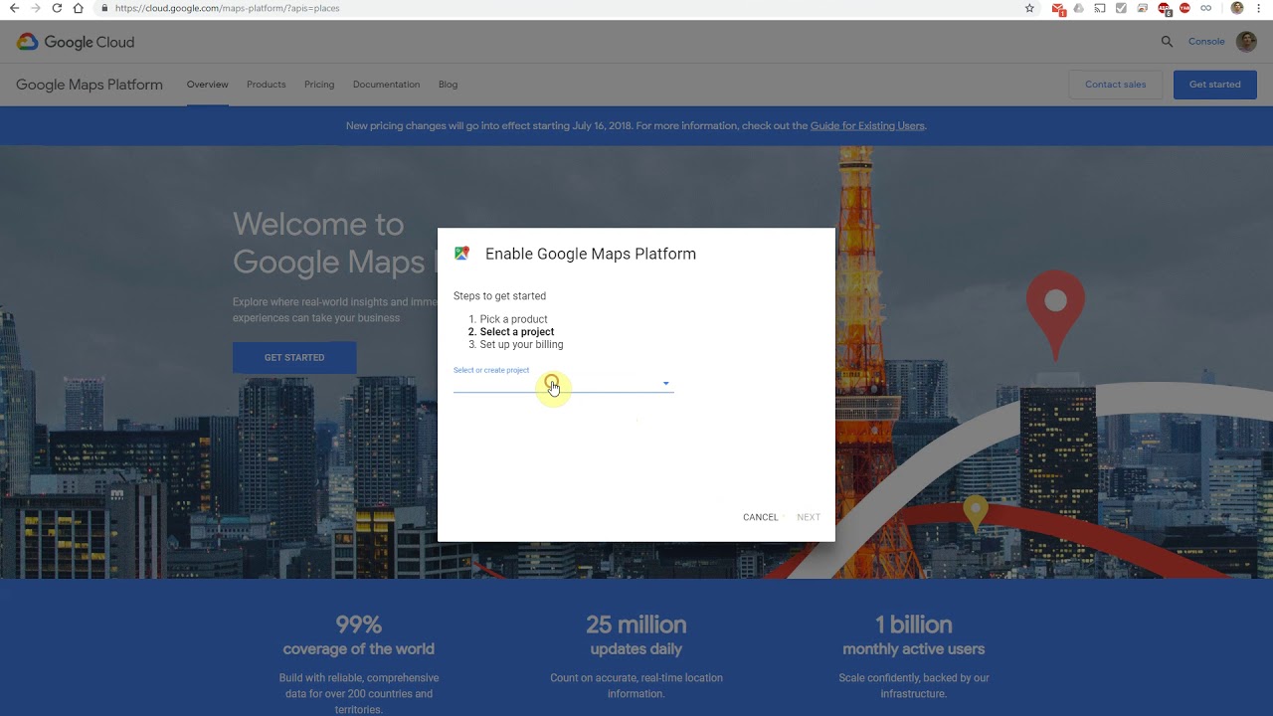The height and width of the screenshot is (716, 1273).
Task: Click the header Get started button
Action: click(1215, 85)
